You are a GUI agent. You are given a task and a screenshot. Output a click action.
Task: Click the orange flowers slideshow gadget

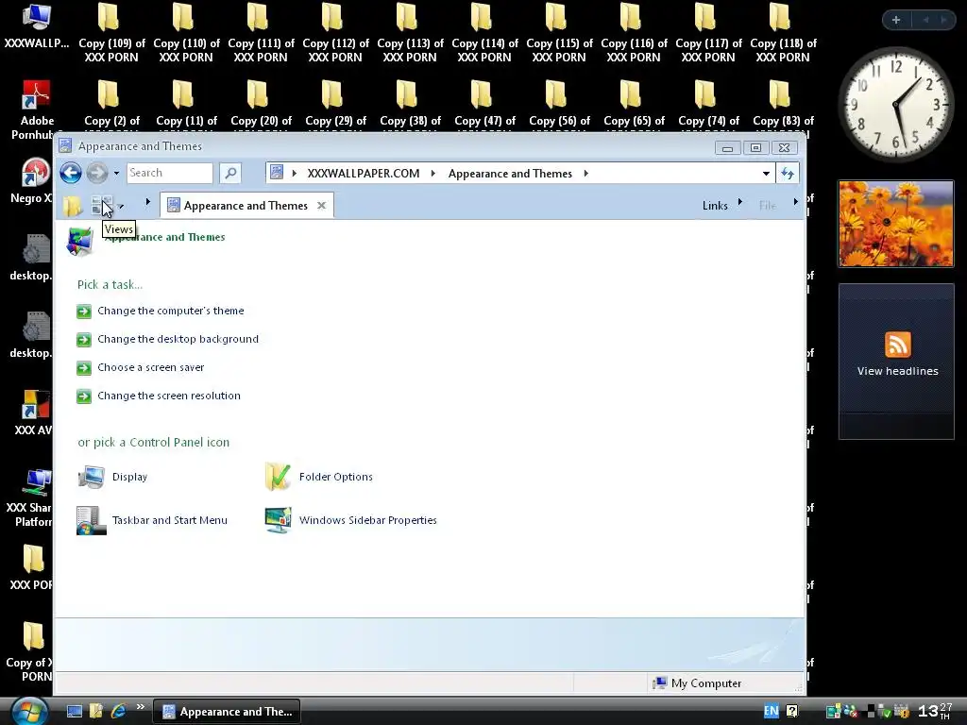[895, 224]
